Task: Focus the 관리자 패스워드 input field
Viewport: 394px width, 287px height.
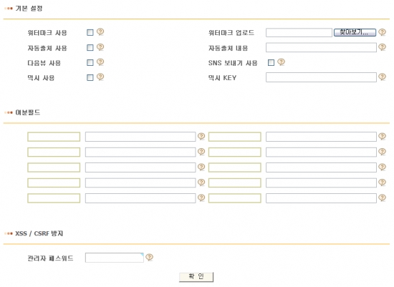Action: [x=115, y=258]
